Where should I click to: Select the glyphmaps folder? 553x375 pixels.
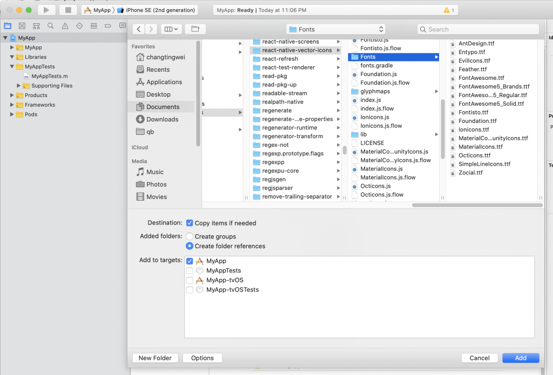tap(394, 91)
